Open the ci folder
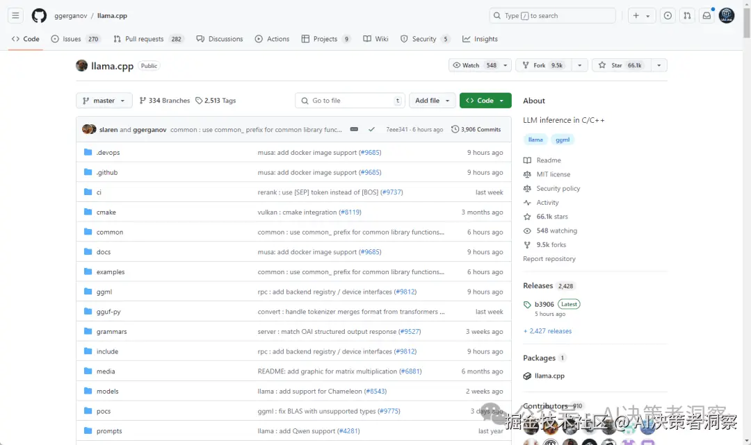Image resolution: width=751 pixels, height=445 pixels. click(99, 192)
